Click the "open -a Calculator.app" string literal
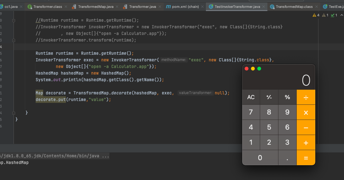 click(x=119, y=67)
